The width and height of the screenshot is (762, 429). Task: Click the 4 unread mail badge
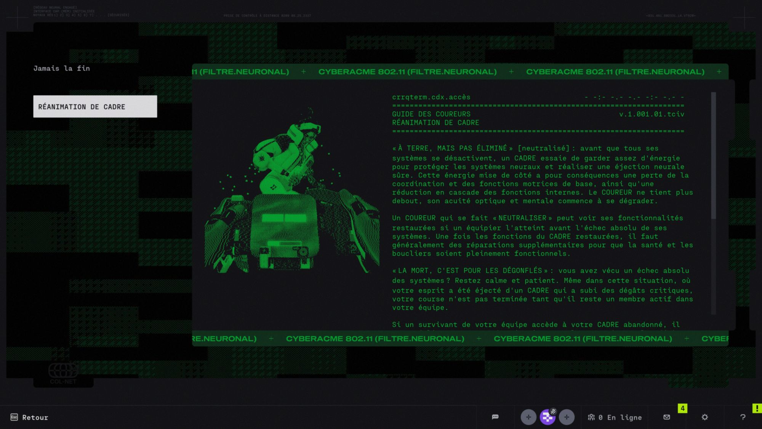[682, 408]
